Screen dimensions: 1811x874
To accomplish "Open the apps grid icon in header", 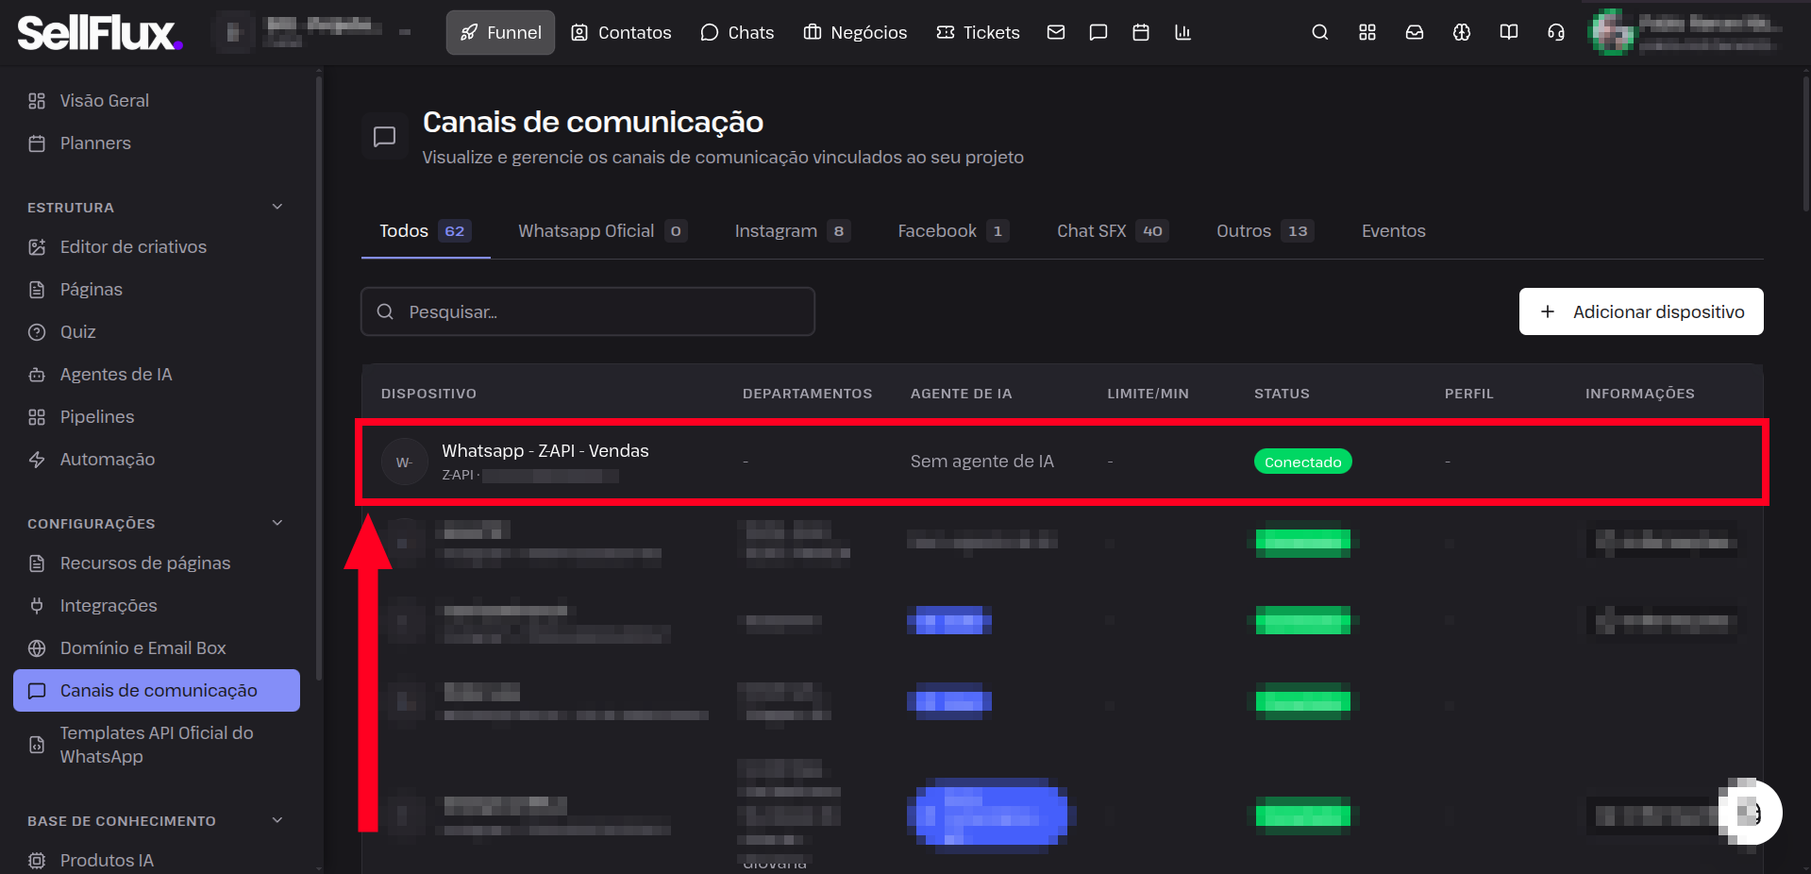I will click(x=1367, y=32).
